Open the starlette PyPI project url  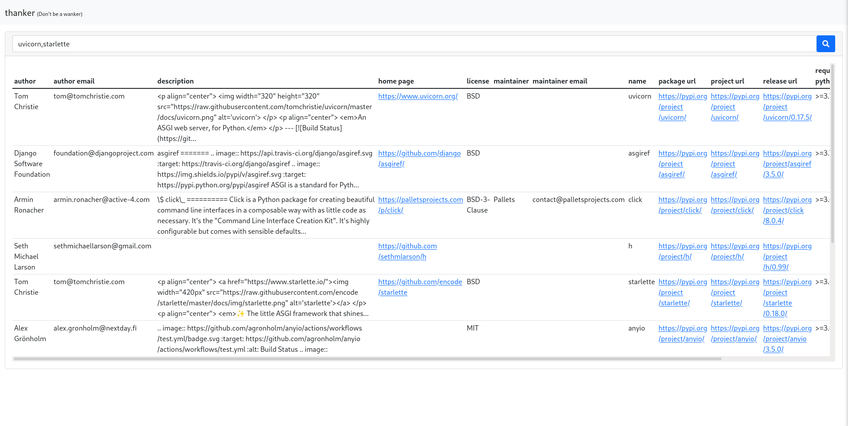tap(734, 297)
